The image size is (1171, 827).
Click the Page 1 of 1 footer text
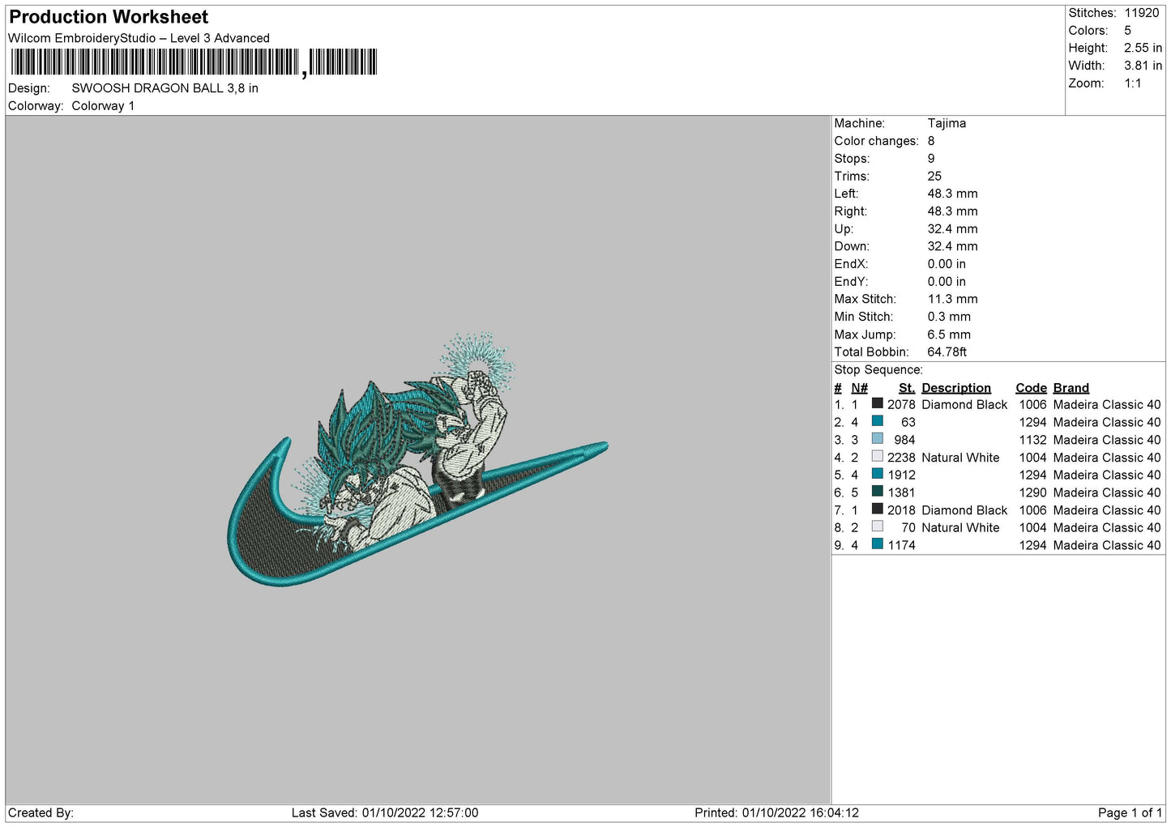click(x=1130, y=812)
